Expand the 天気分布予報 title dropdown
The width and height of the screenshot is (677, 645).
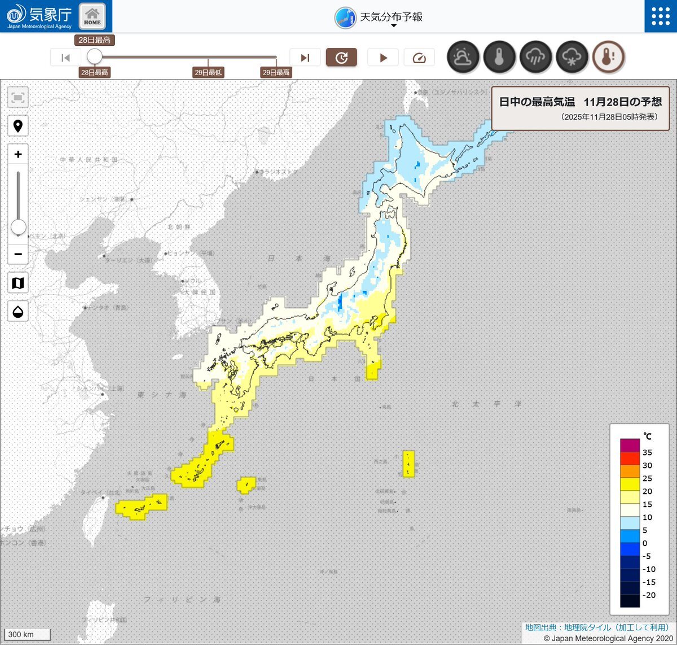(379, 18)
